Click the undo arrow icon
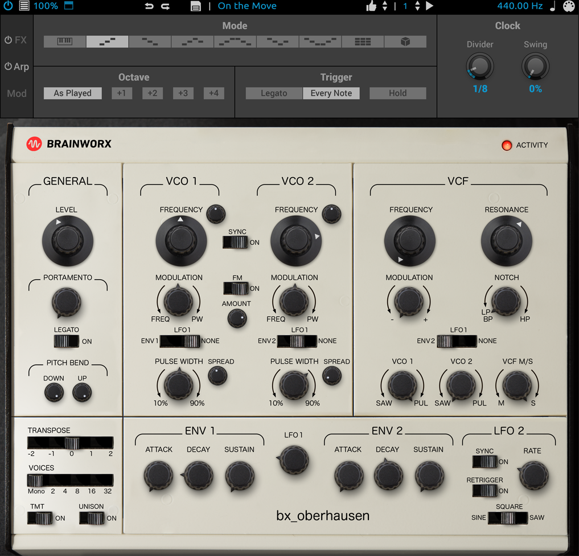The height and width of the screenshot is (556, 579). click(x=149, y=6)
